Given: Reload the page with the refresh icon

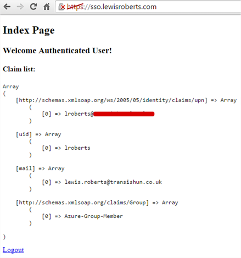Looking at the screenshot, I should click(33, 7).
